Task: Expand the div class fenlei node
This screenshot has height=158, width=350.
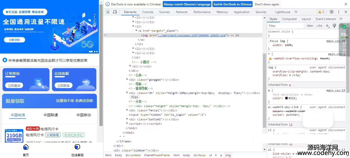Action: 127,110
